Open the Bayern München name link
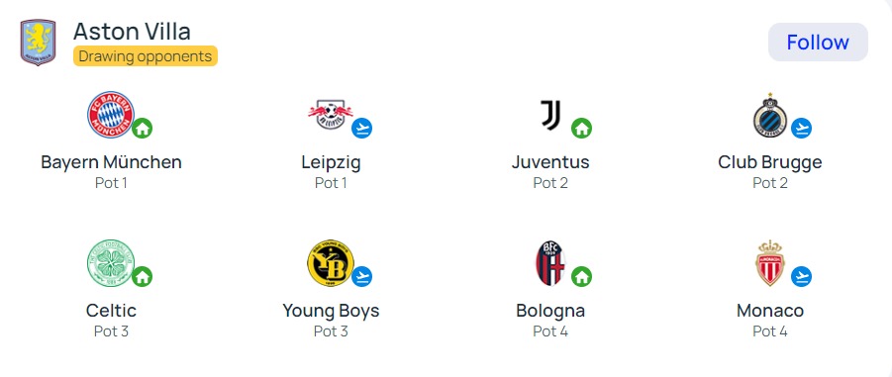The height and width of the screenshot is (377, 892). (111, 162)
